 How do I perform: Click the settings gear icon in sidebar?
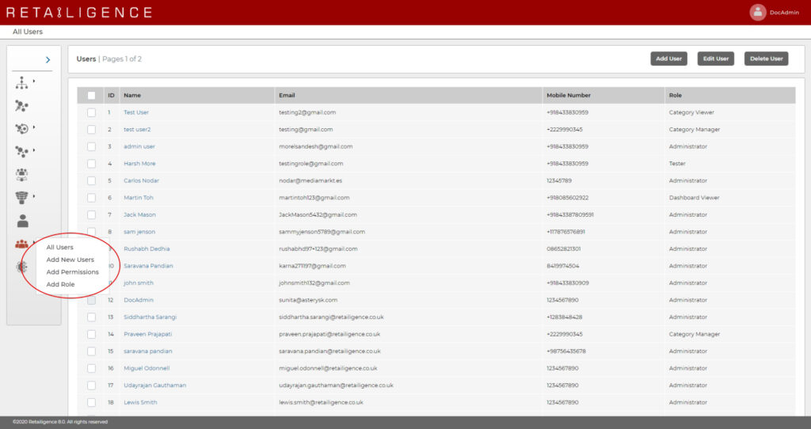[x=21, y=268]
